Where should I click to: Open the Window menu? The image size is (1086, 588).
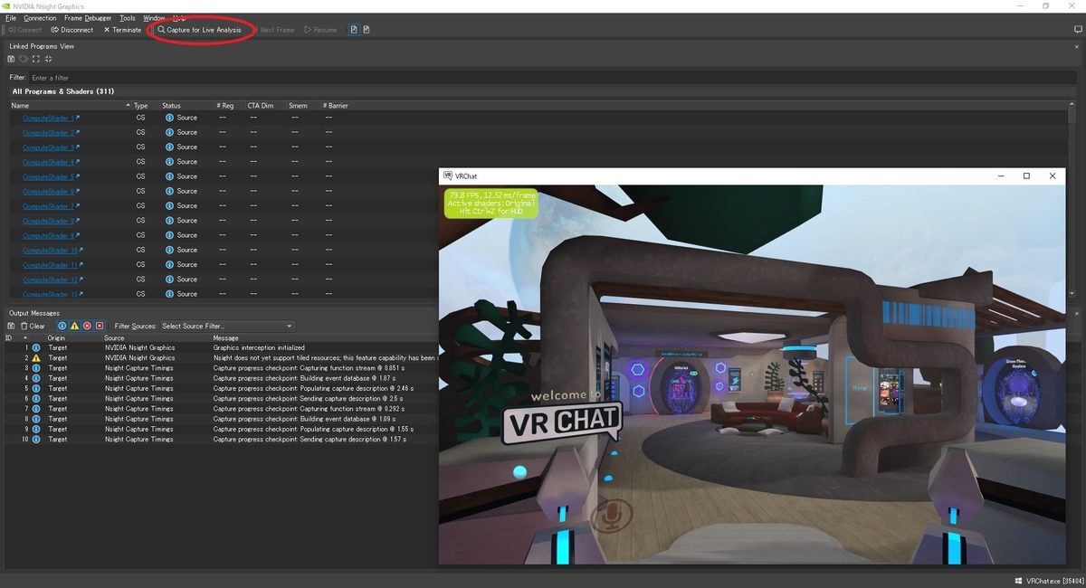pos(154,18)
